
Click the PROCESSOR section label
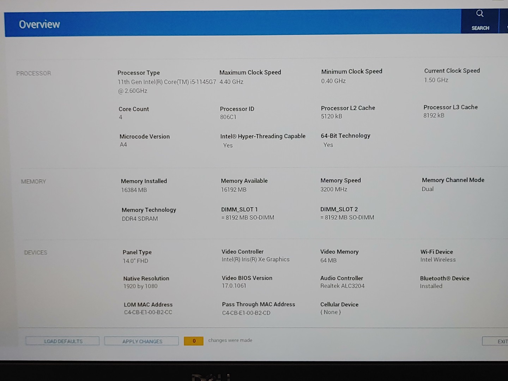34,73
